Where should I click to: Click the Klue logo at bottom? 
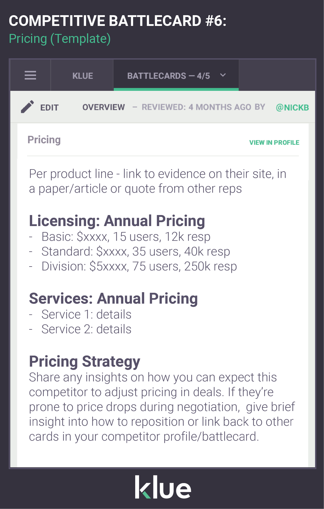click(163, 487)
